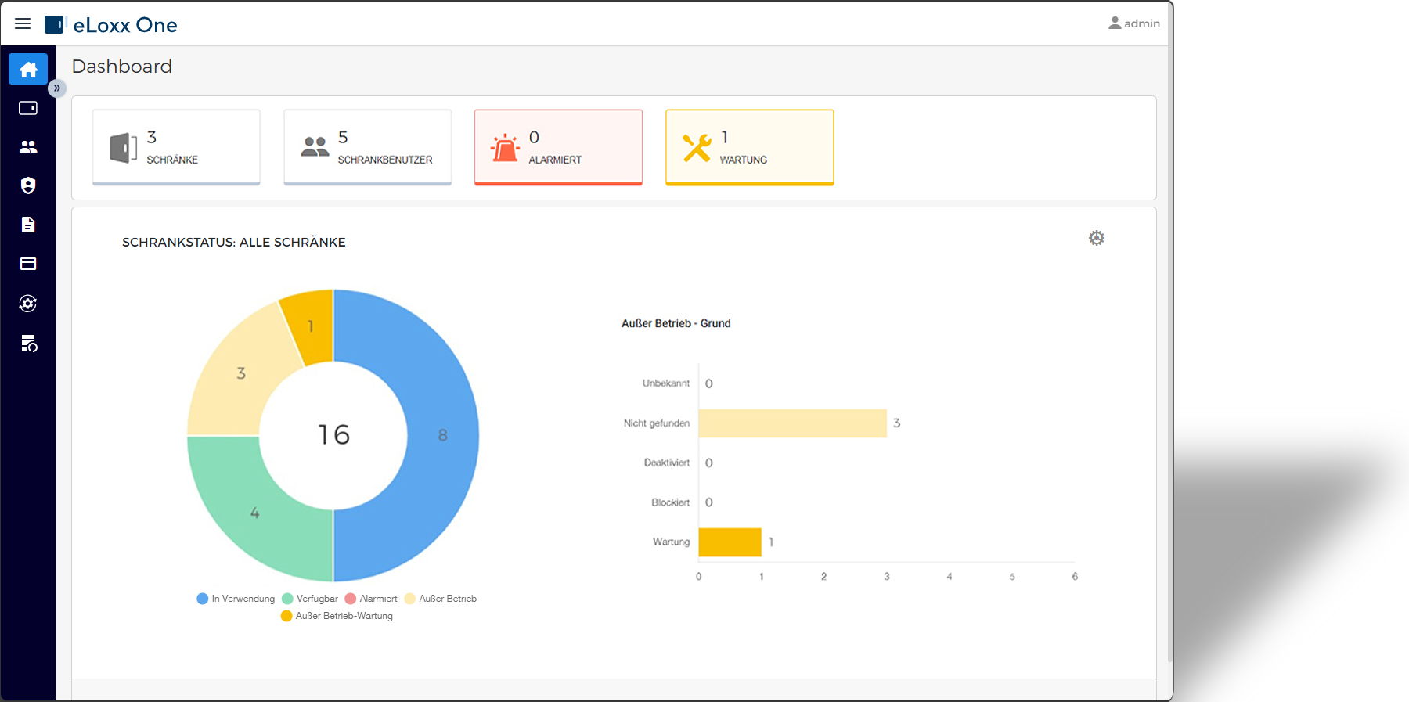The height and width of the screenshot is (702, 1409).
Task: Click the eLoxx One logo
Action: coord(111,25)
